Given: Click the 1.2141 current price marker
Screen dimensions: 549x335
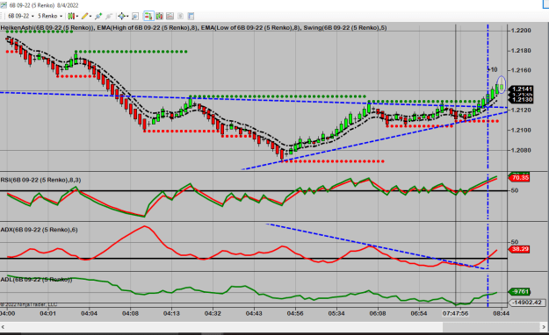Looking at the screenshot, I should [522, 89].
